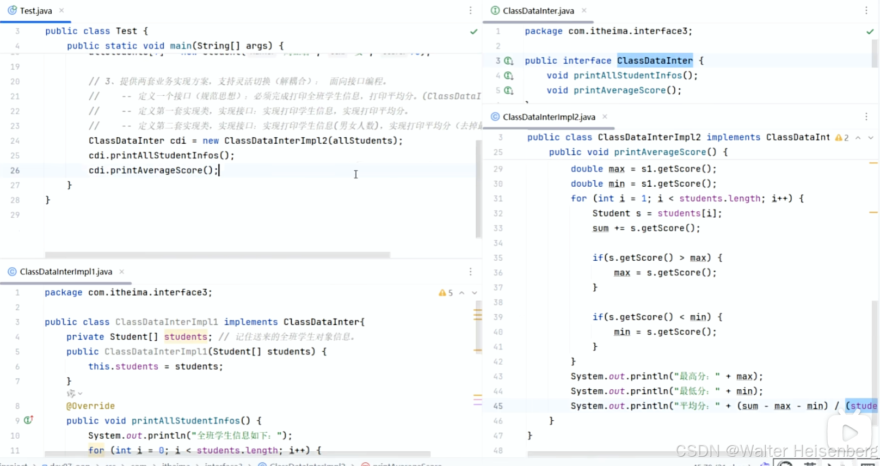
Task: Go to next highlighted problem in Impl2 editor
Action: coord(871,138)
